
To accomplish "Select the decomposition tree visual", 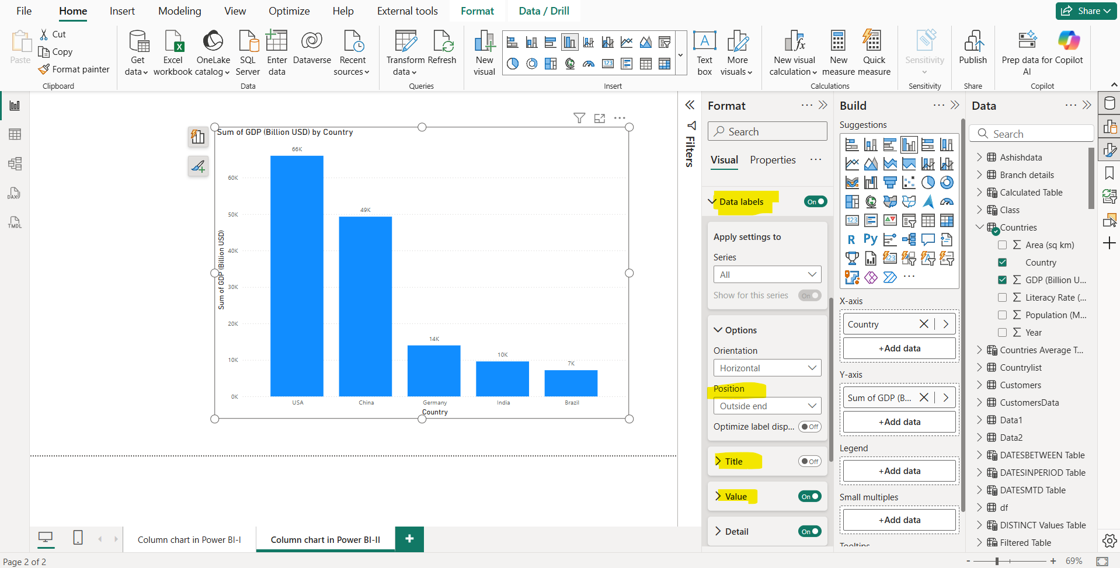I will 909,239.
